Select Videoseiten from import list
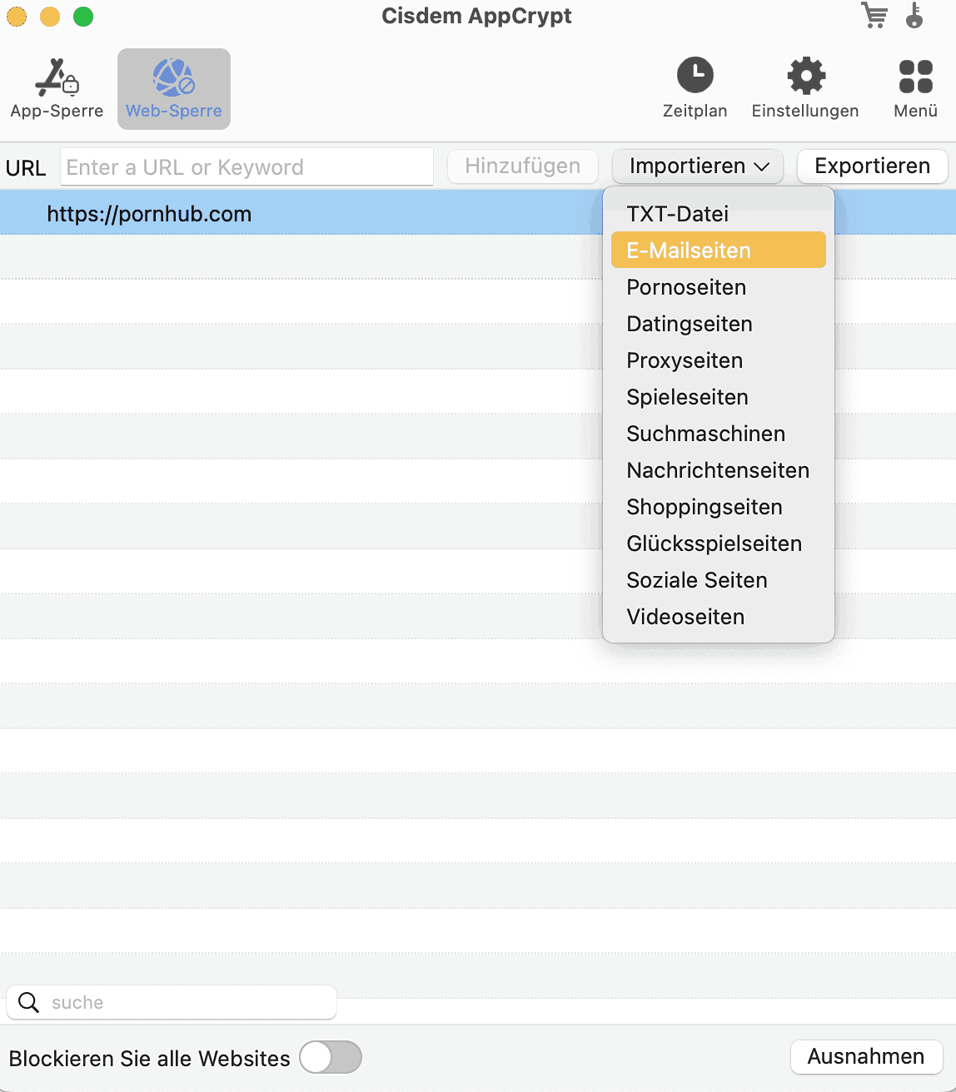The height and width of the screenshot is (1092, 956). pyautogui.click(x=719, y=617)
